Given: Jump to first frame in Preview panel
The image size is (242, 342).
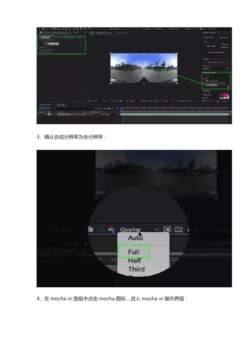Looking at the screenshot, I should tap(209, 63).
